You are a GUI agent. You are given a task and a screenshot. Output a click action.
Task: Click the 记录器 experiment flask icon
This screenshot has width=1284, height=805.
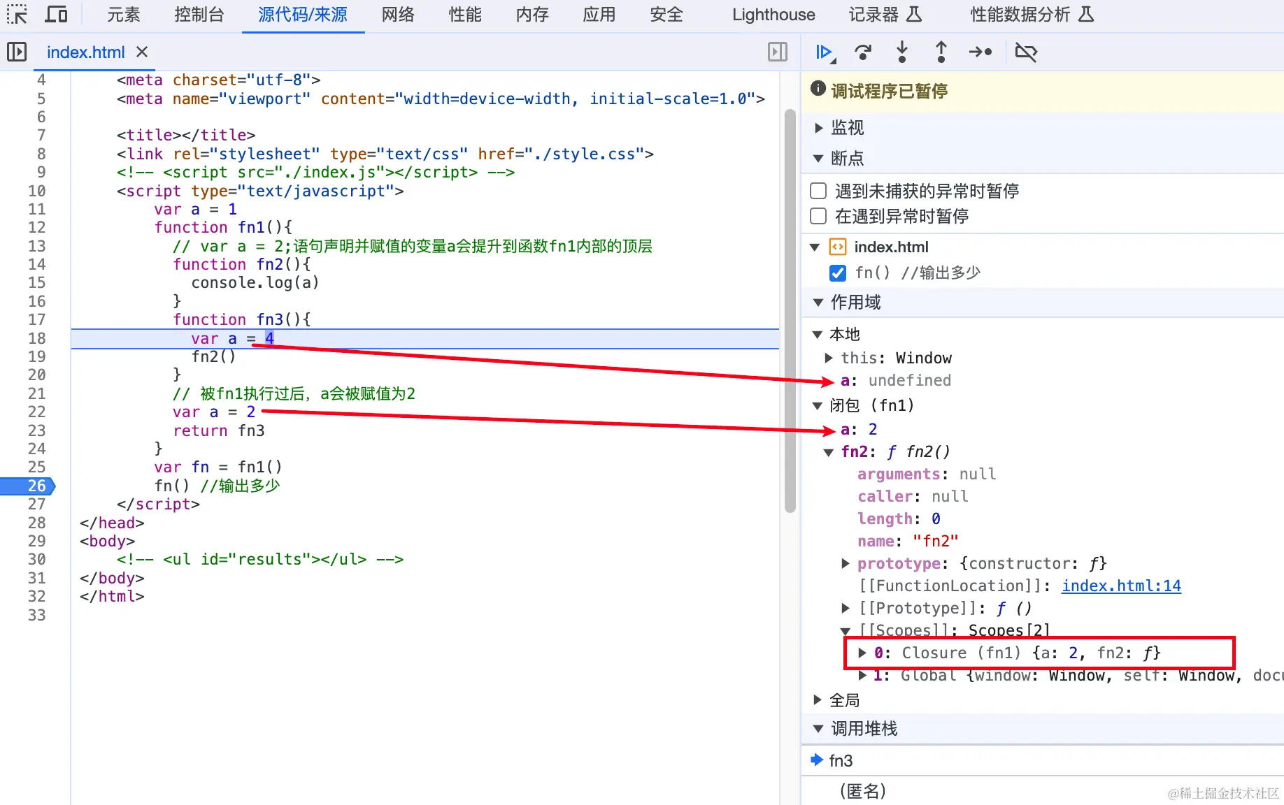click(x=914, y=15)
